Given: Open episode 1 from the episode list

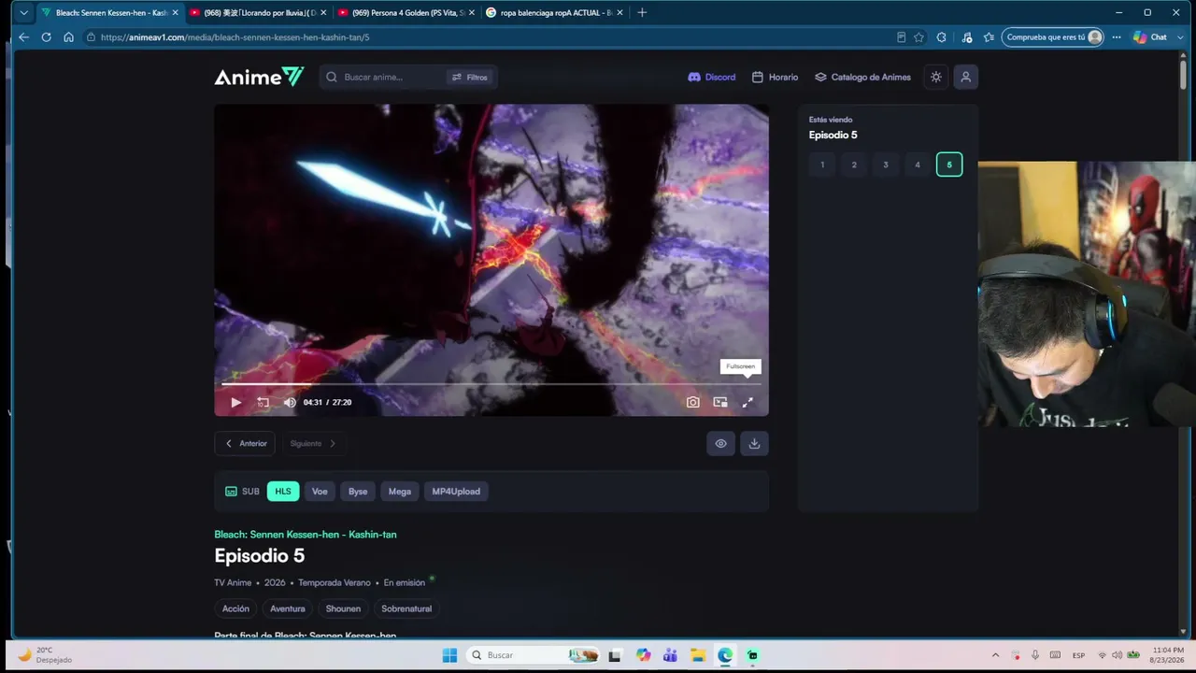Looking at the screenshot, I should (x=822, y=165).
